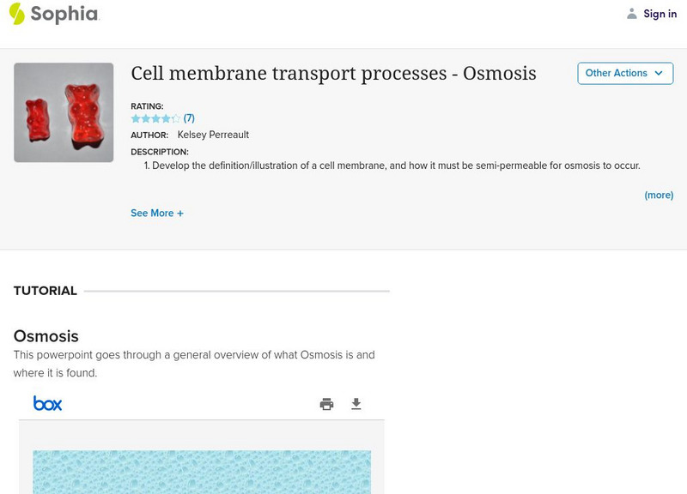The width and height of the screenshot is (687, 494).
Task: Click the download arrow icon in Box viewer
Action: tap(356, 404)
